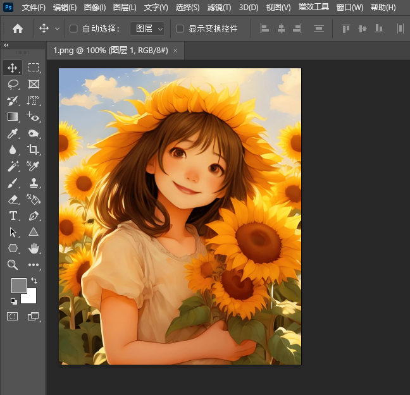
Task: Select the Eraser tool
Action: pos(13,199)
